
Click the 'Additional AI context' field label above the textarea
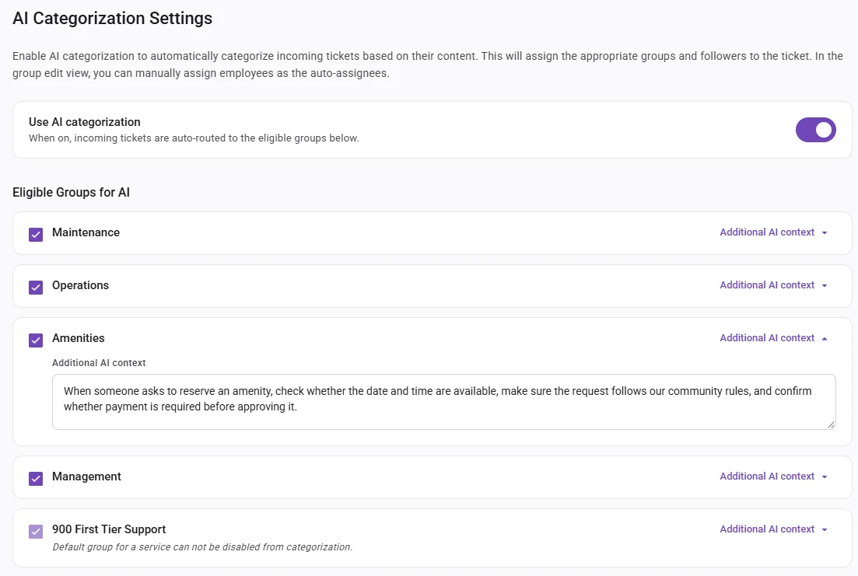coord(99,363)
